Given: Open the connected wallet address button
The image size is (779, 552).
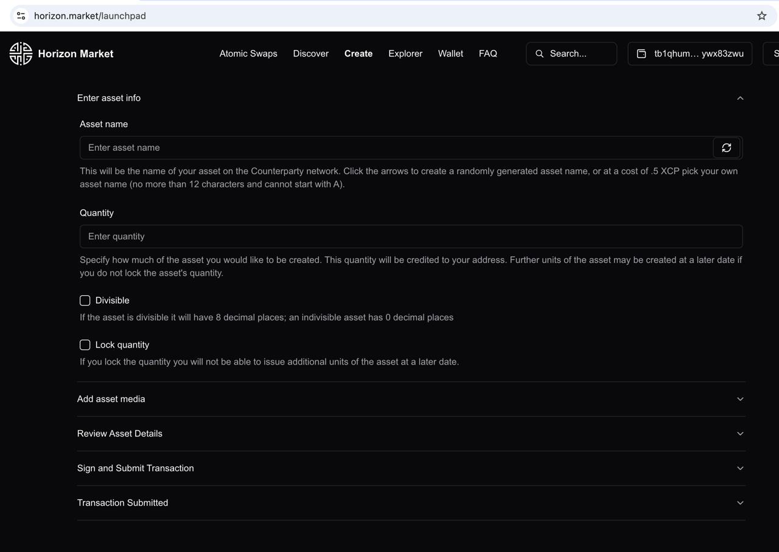Looking at the screenshot, I should tap(690, 54).
